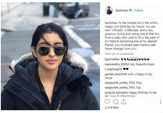Click the verified badge next to bachchan
This screenshot has width=163, height=113.
click(130, 10)
